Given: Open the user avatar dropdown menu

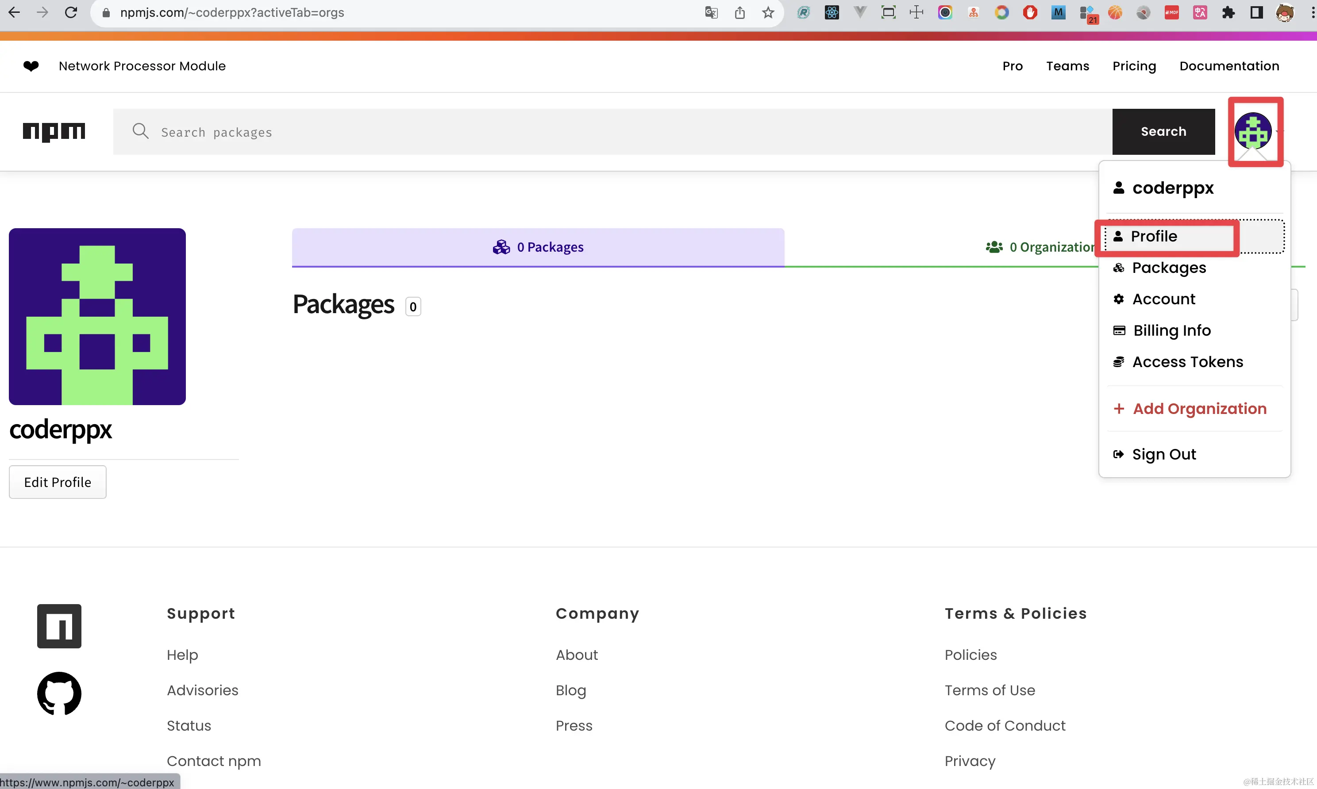Looking at the screenshot, I should pos(1253,131).
